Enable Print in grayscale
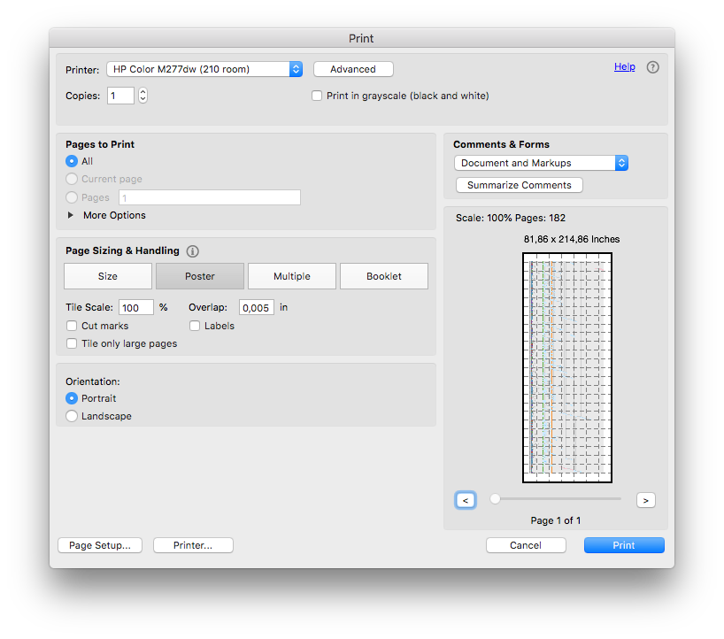Viewport: 724px width, 639px height. (316, 96)
